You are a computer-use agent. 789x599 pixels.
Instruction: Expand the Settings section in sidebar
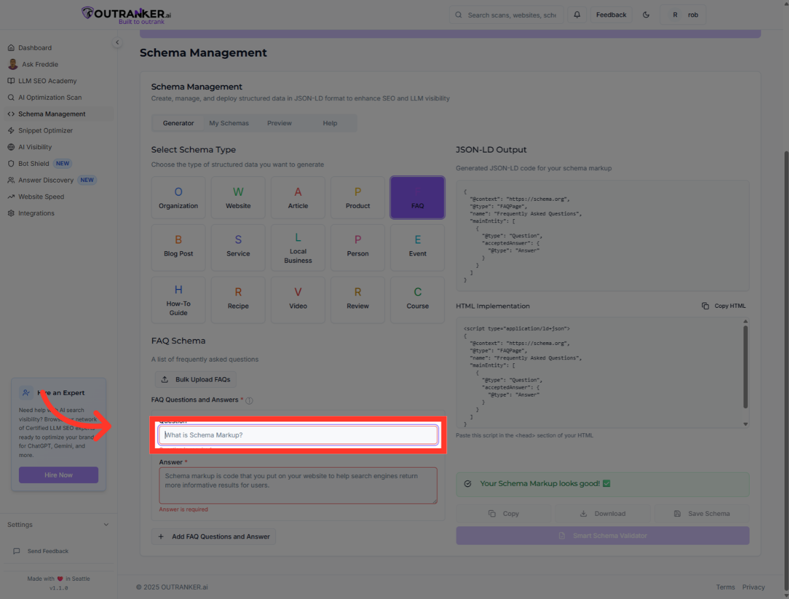pyautogui.click(x=106, y=525)
